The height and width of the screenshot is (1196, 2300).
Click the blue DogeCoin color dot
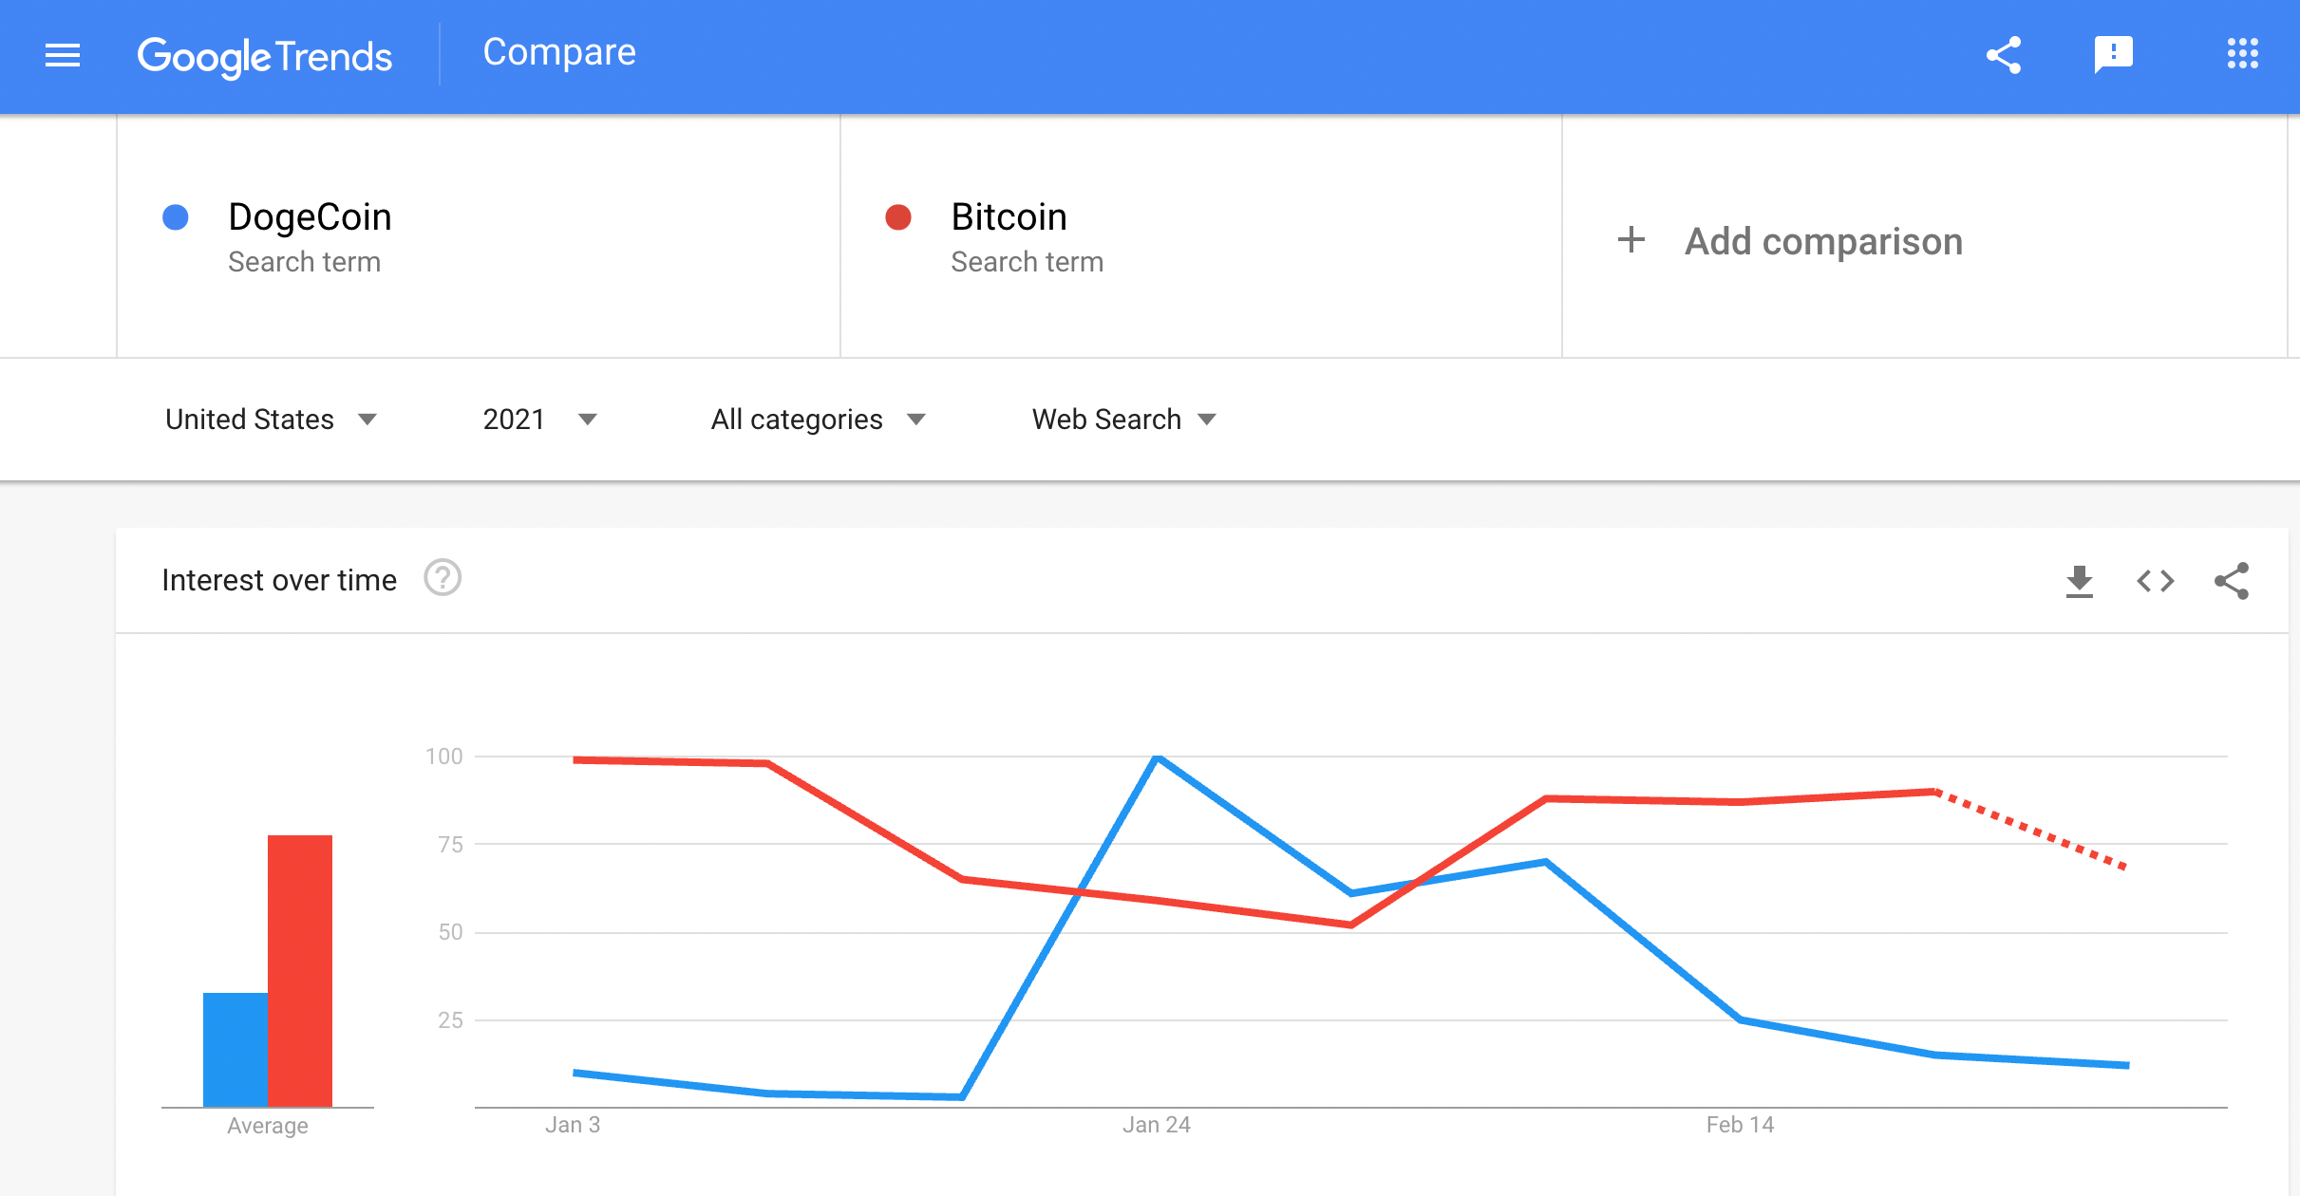(x=176, y=217)
